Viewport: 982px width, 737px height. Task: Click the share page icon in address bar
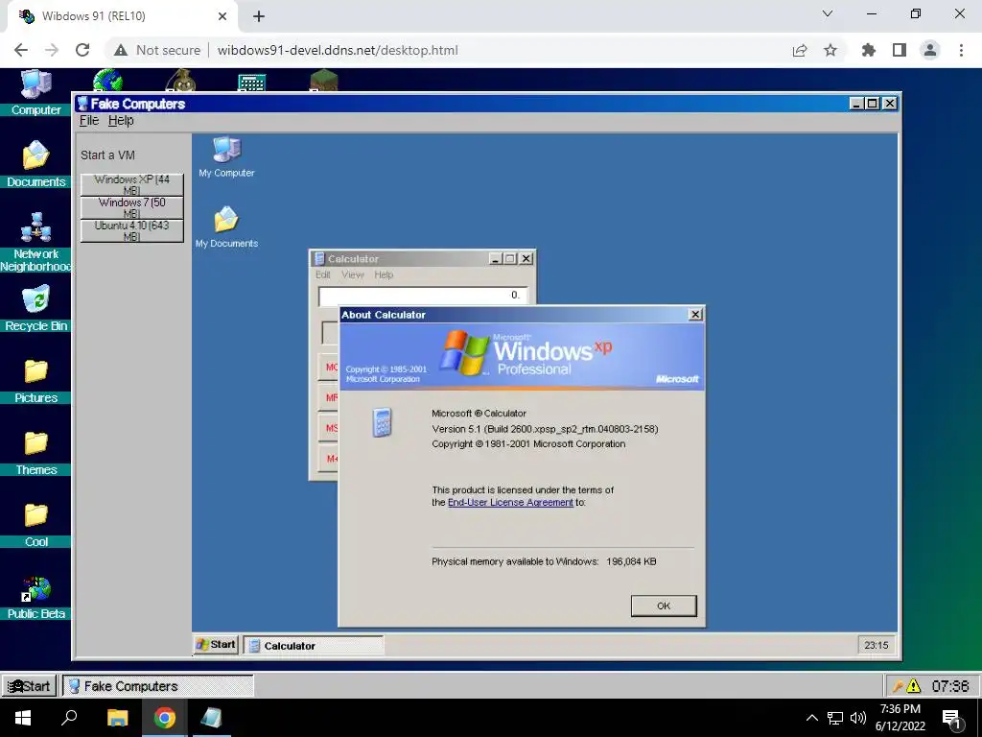[x=800, y=50]
